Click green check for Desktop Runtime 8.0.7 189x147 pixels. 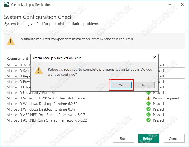pyautogui.click(x=149, y=109)
